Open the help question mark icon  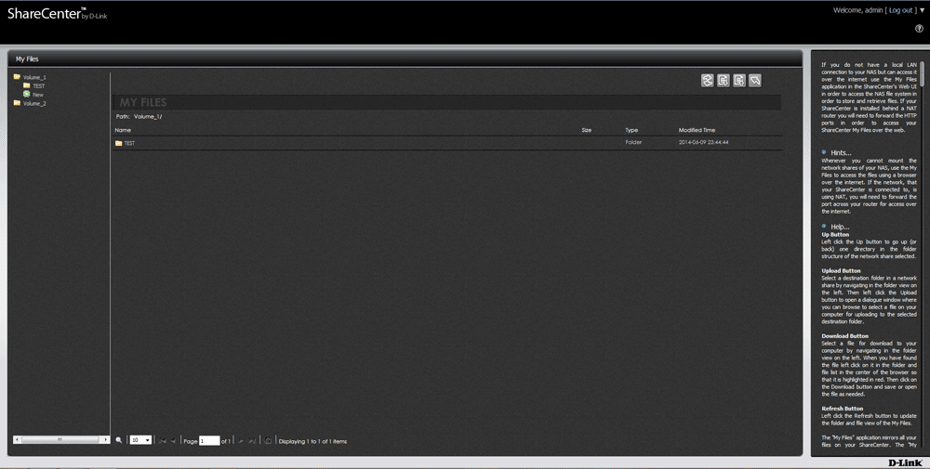[919, 29]
